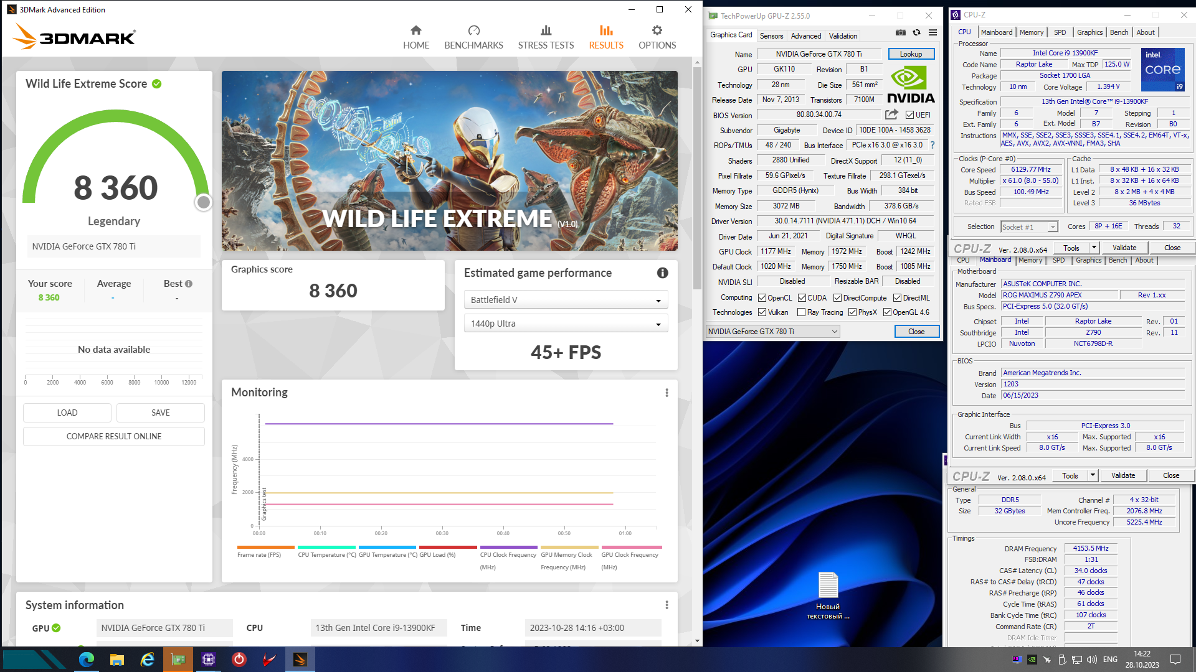The image size is (1196, 672).
Task: Toggle the PhysX checkbox in GPU-Z
Action: (852, 312)
